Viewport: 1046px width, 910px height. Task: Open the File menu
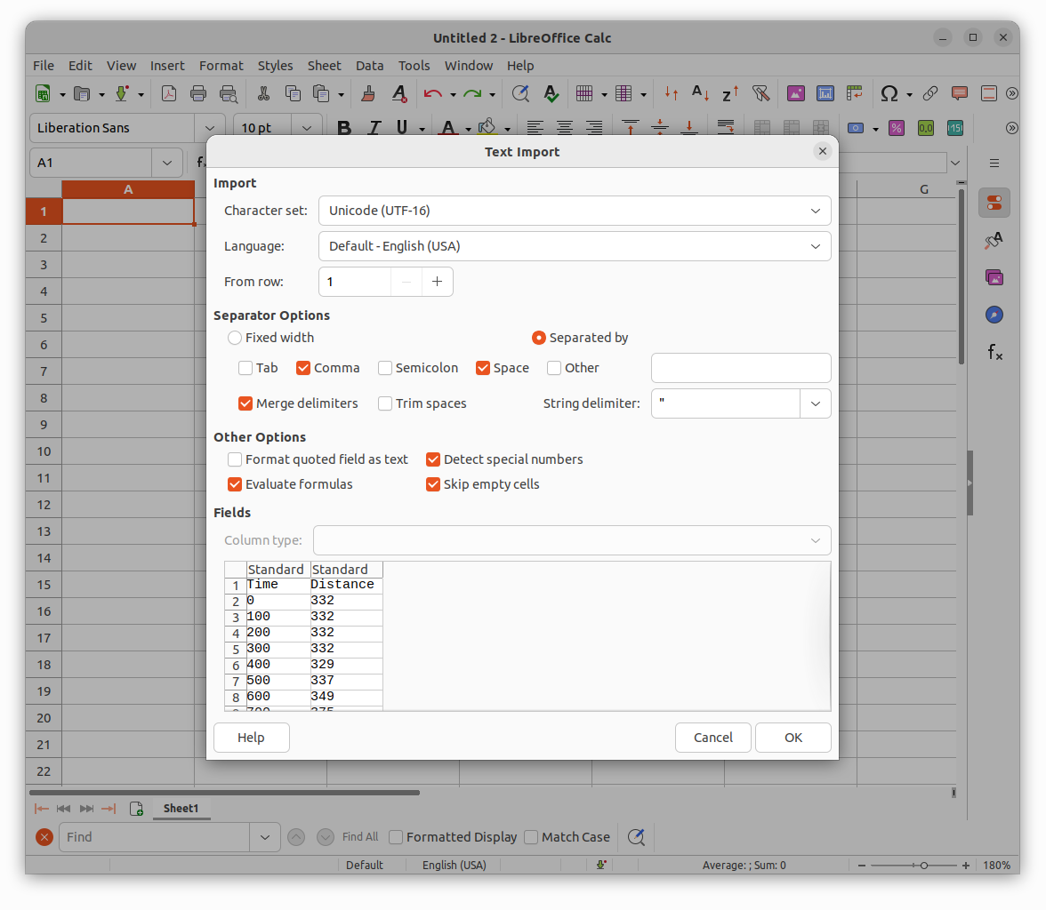pyautogui.click(x=44, y=66)
